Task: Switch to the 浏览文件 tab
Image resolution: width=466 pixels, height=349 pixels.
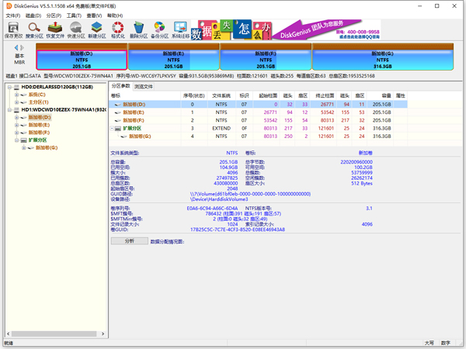Action: pyautogui.click(x=144, y=86)
